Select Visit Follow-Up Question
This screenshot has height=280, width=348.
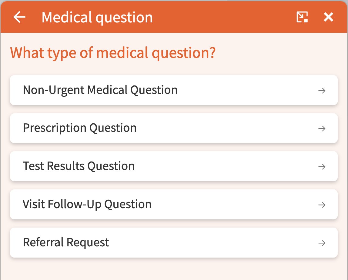tap(174, 204)
